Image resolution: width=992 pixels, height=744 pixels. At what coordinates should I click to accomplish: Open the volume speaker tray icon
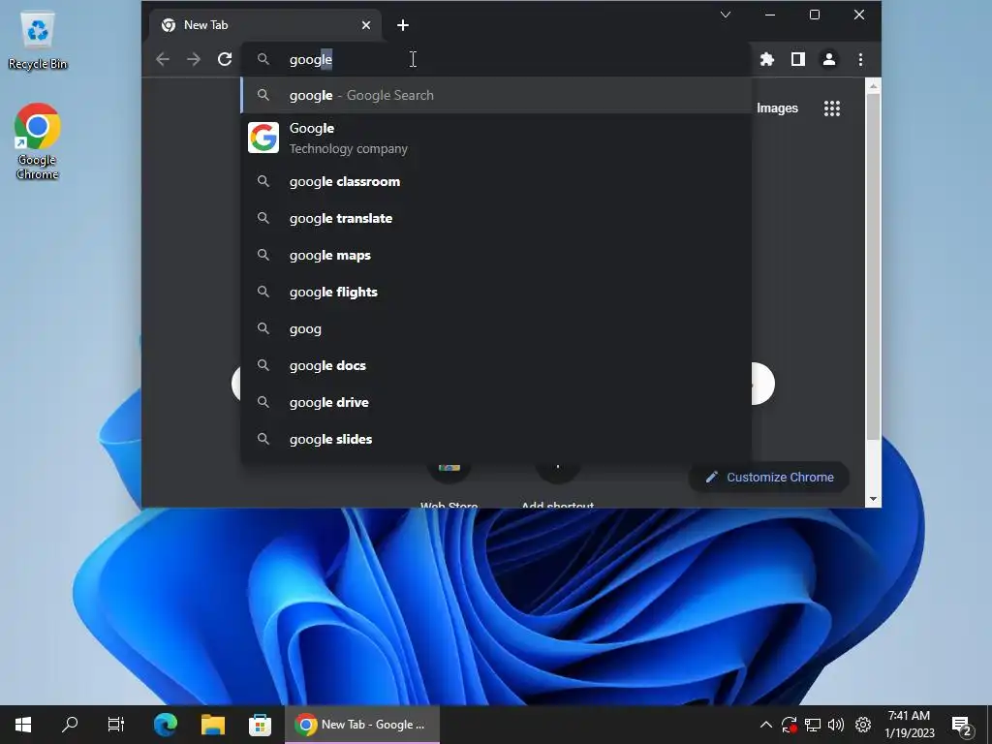coord(836,725)
